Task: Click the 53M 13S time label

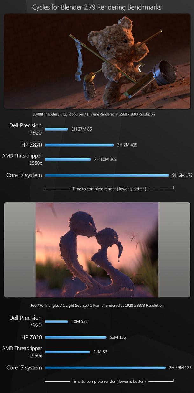Action: pos(117,337)
